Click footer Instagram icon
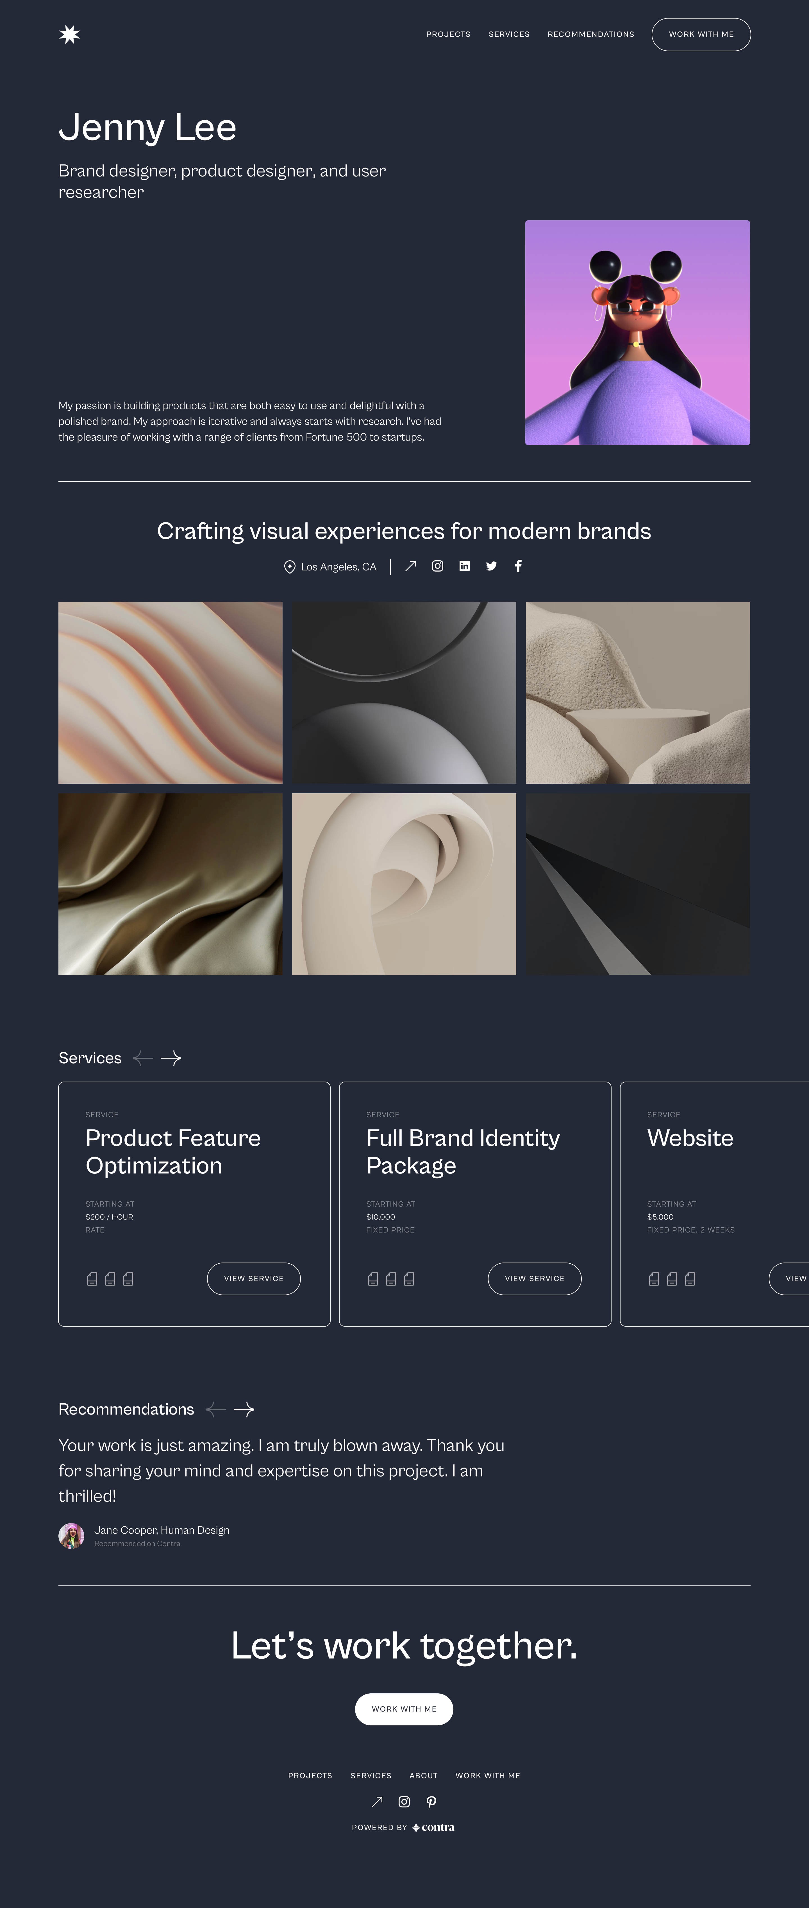This screenshot has height=1908, width=809. point(404,1801)
